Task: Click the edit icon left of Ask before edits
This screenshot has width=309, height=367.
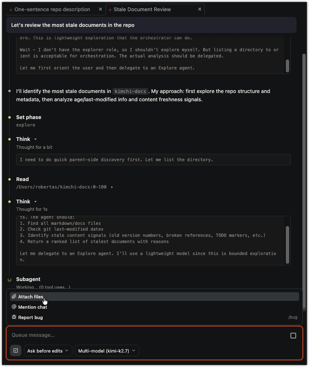Action: pyautogui.click(x=16, y=350)
